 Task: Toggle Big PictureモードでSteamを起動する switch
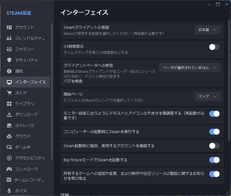[x=214, y=160]
